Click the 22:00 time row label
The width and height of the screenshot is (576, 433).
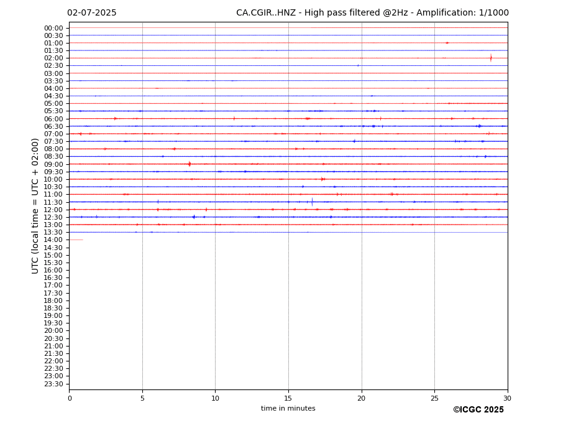point(53,361)
